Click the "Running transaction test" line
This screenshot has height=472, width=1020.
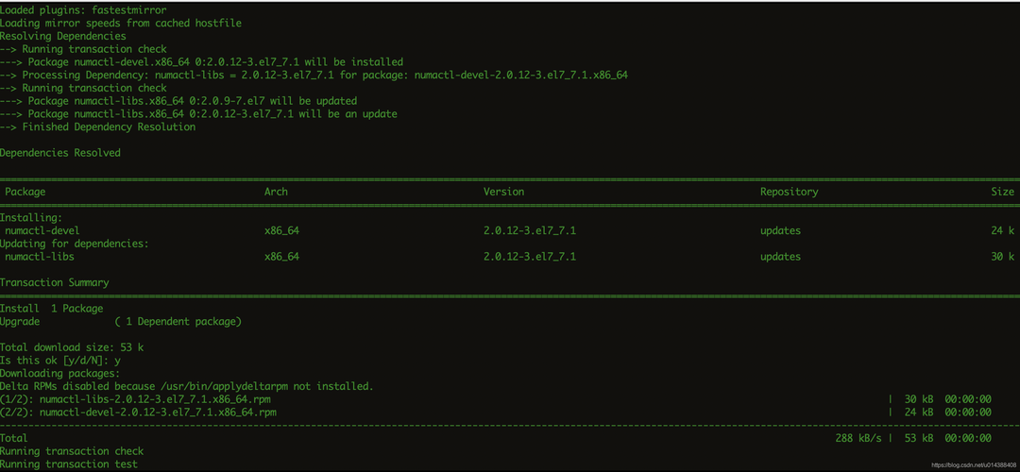[69, 464]
